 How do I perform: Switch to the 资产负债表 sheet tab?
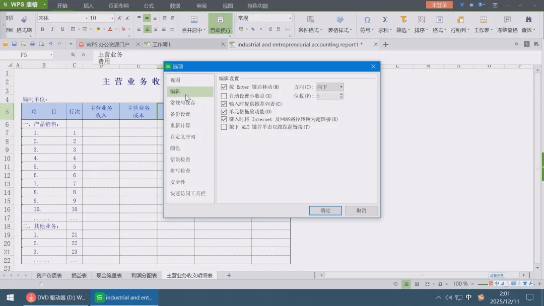49,275
